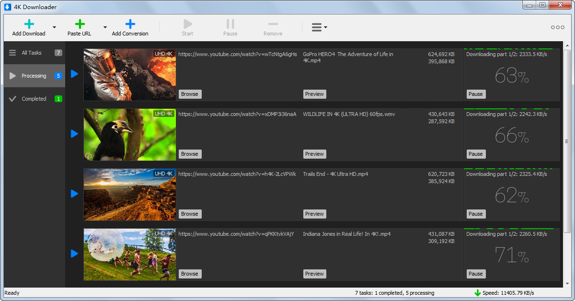Viewport: 575px width, 301px height.
Task: Click the URL ending h4K-2LcVPWk
Action: click(237, 174)
